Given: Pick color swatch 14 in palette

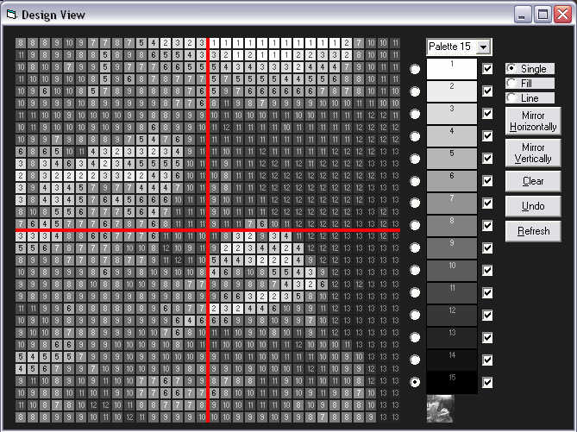Looking at the screenshot, I should 452,360.
